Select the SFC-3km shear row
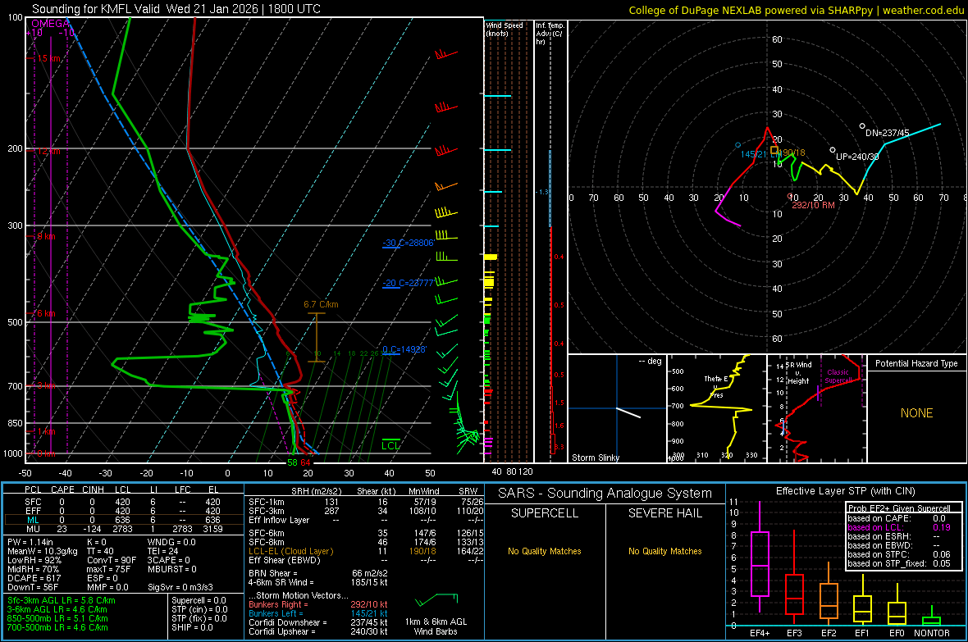 366,511
